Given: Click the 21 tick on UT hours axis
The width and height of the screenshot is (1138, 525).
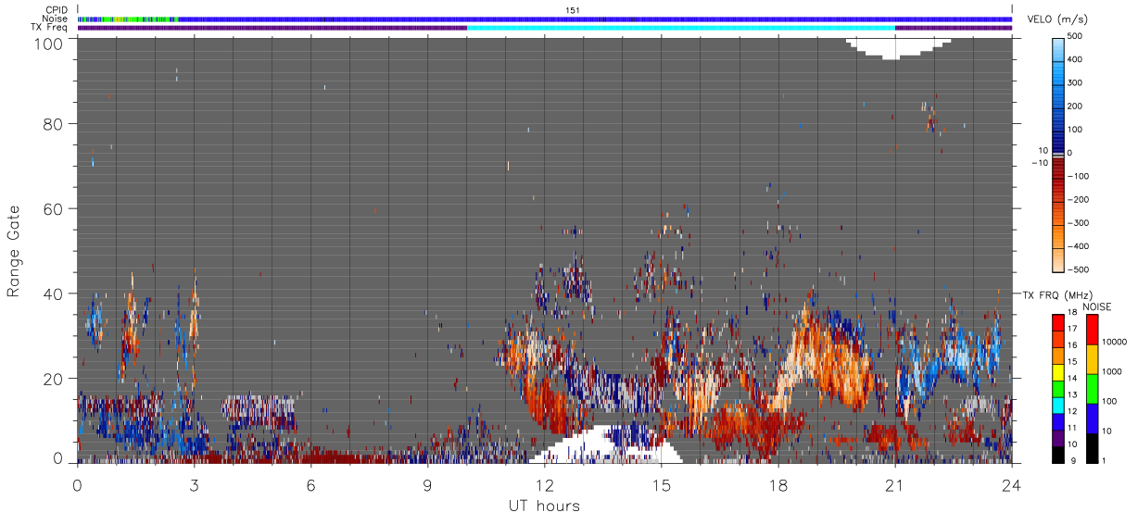Looking at the screenshot, I should pos(895,484).
